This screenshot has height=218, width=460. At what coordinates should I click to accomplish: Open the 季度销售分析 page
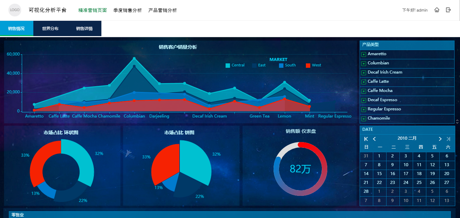click(128, 10)
